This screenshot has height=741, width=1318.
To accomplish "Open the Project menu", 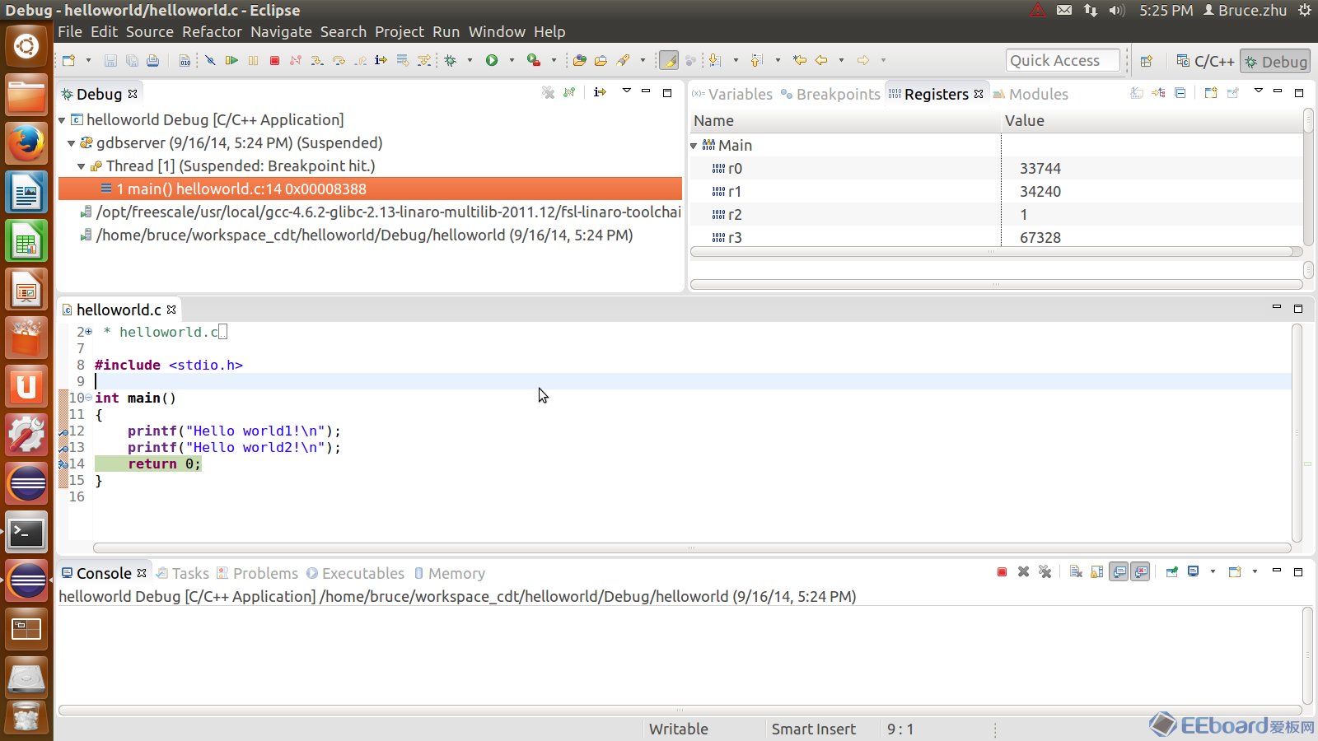I will click(x=400, y=31).
